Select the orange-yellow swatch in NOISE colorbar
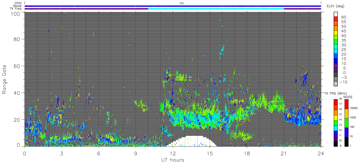Viewport: 361px width, 166px height. click(347, 114)
